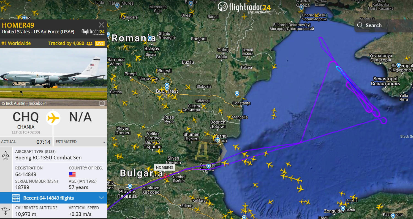Select the Bucharest airport pin
This screenshot has height=219, width=413.
pyautogui.click(x=167, y=86)
